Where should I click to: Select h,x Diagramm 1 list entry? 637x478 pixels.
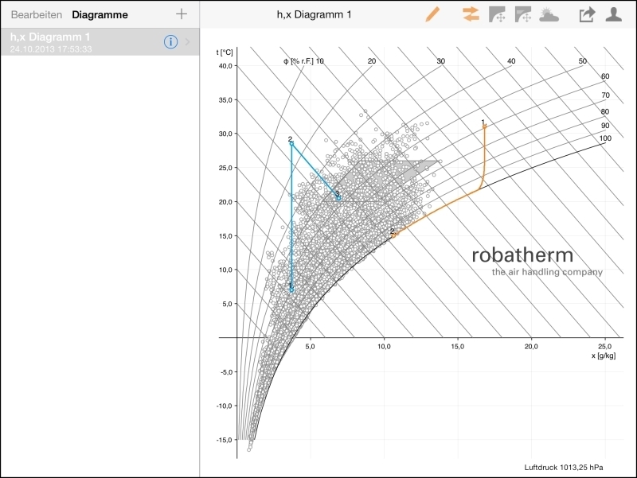pos(100,42)
